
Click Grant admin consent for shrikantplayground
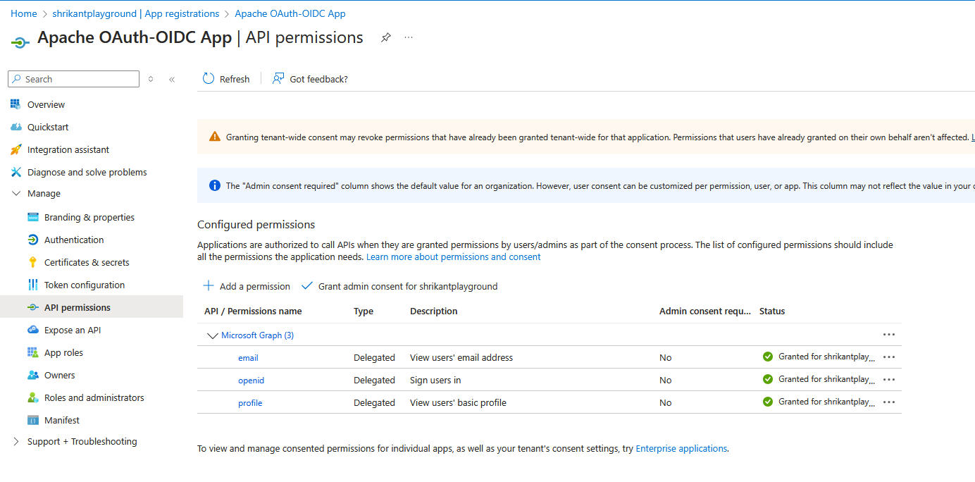coord(399,286)
